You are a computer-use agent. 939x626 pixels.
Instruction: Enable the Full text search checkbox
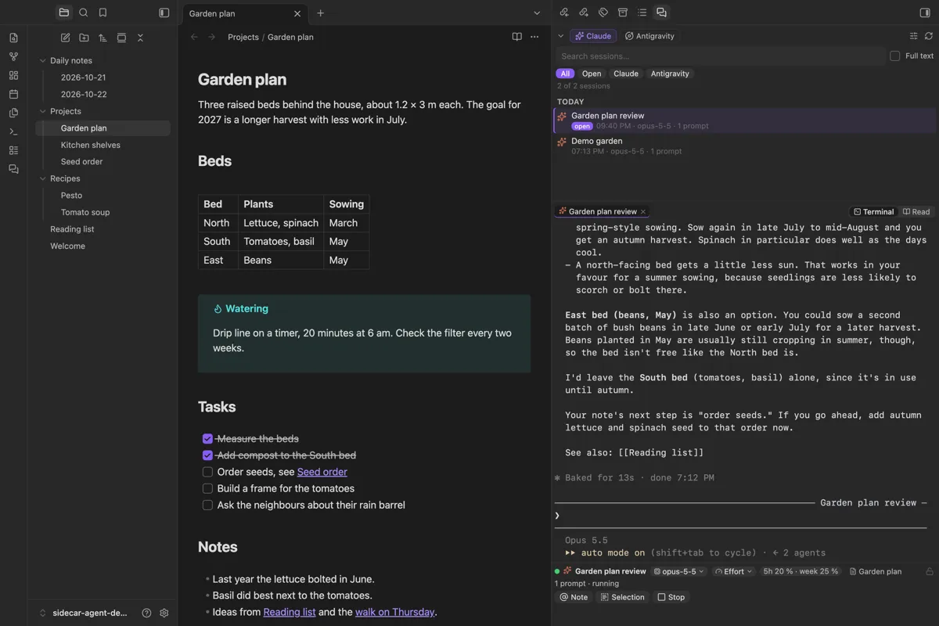pos(894,56)
